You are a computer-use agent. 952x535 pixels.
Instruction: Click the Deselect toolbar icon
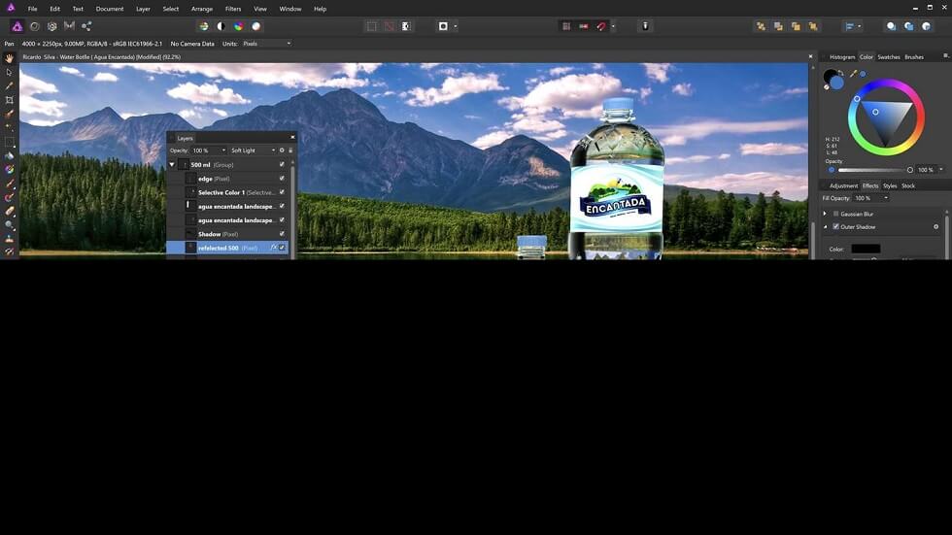coord(390,26)
